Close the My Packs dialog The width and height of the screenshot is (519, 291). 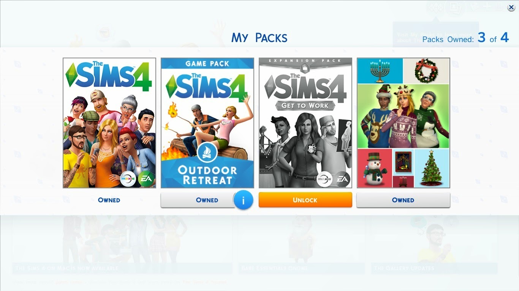point(511,8)
